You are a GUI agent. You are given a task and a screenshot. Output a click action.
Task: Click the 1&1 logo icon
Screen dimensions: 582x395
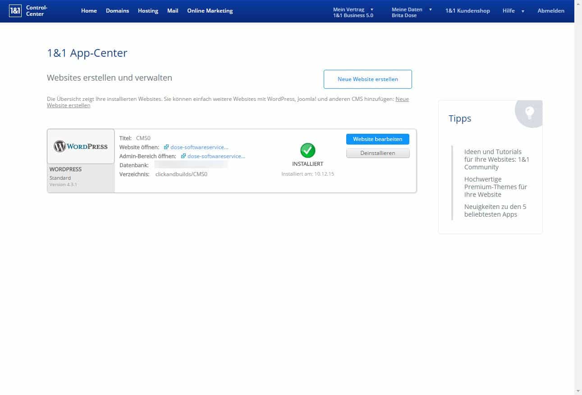15,11
